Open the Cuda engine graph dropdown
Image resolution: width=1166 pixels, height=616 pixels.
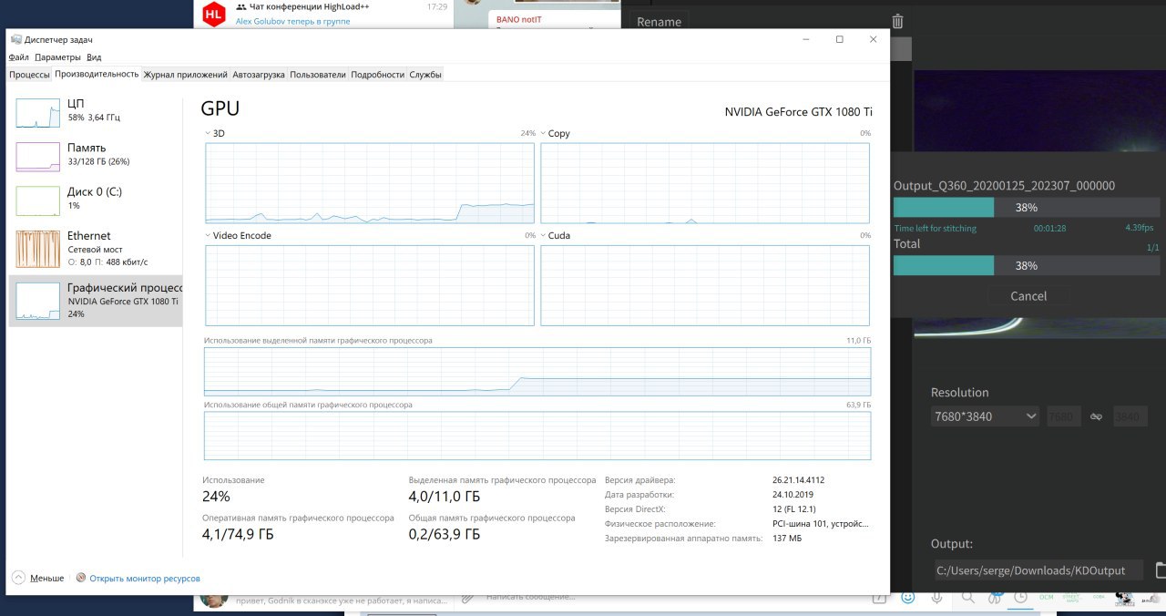(x=543, y=235)
